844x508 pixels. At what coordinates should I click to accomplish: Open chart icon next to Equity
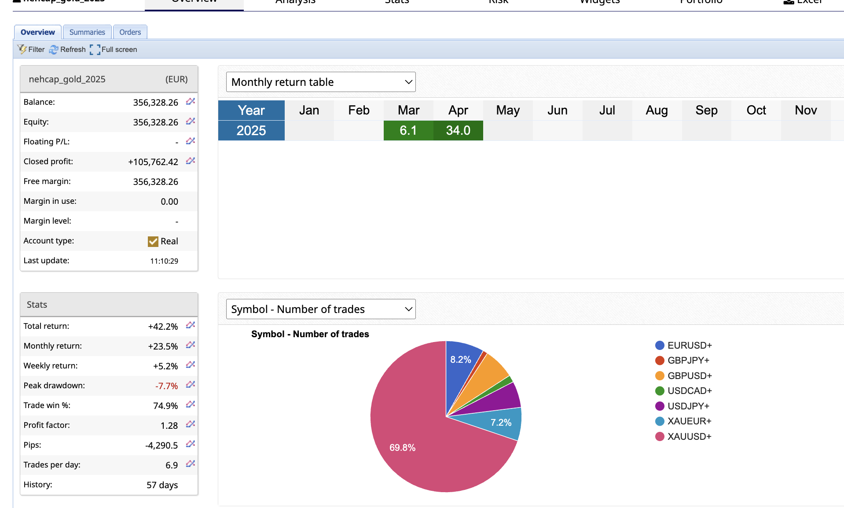tap(190, 121)
